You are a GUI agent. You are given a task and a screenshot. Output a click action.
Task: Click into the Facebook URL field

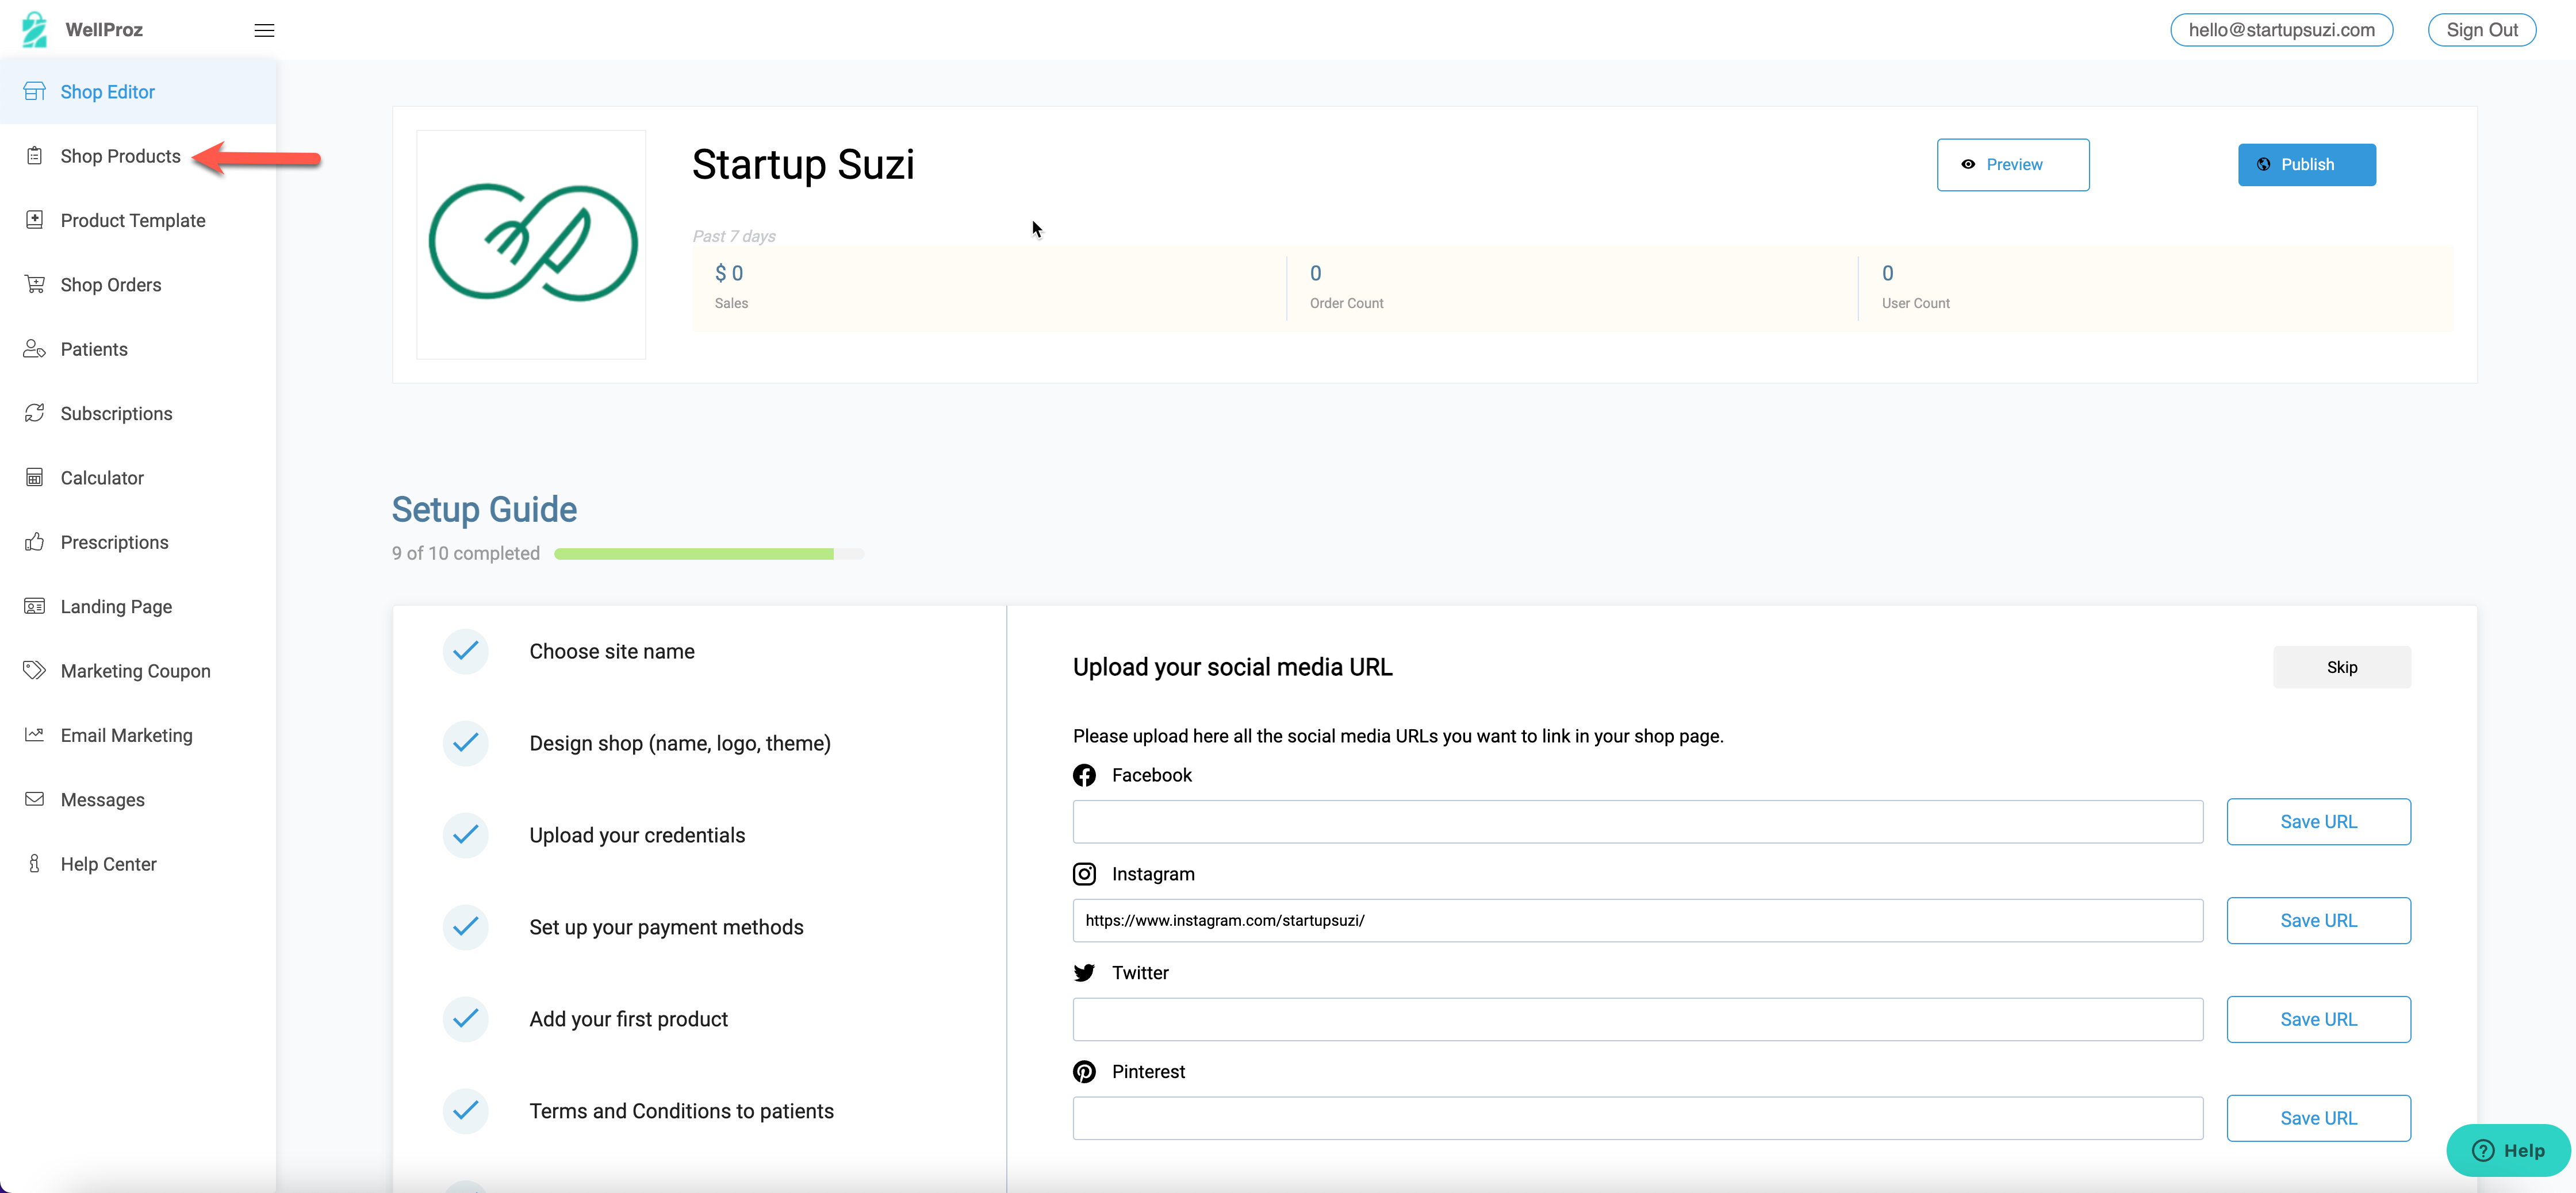click(x=1637, y=821)
